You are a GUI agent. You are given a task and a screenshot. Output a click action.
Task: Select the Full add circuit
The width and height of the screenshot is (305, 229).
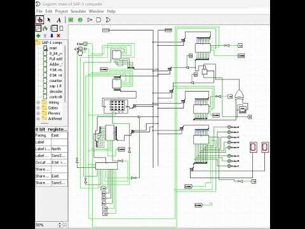[53, 59]
